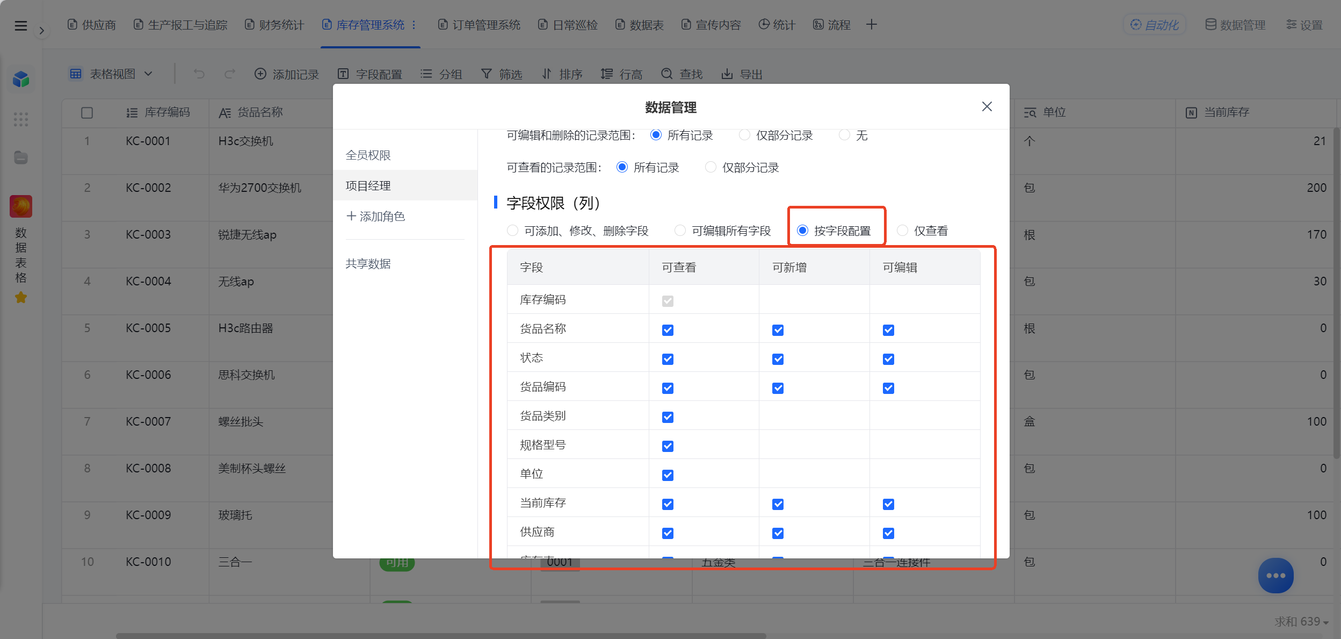This screenshot has height=639, width=1341.
Task: Switch to the 订单管理系统 tab
Action: click(480, 25)
